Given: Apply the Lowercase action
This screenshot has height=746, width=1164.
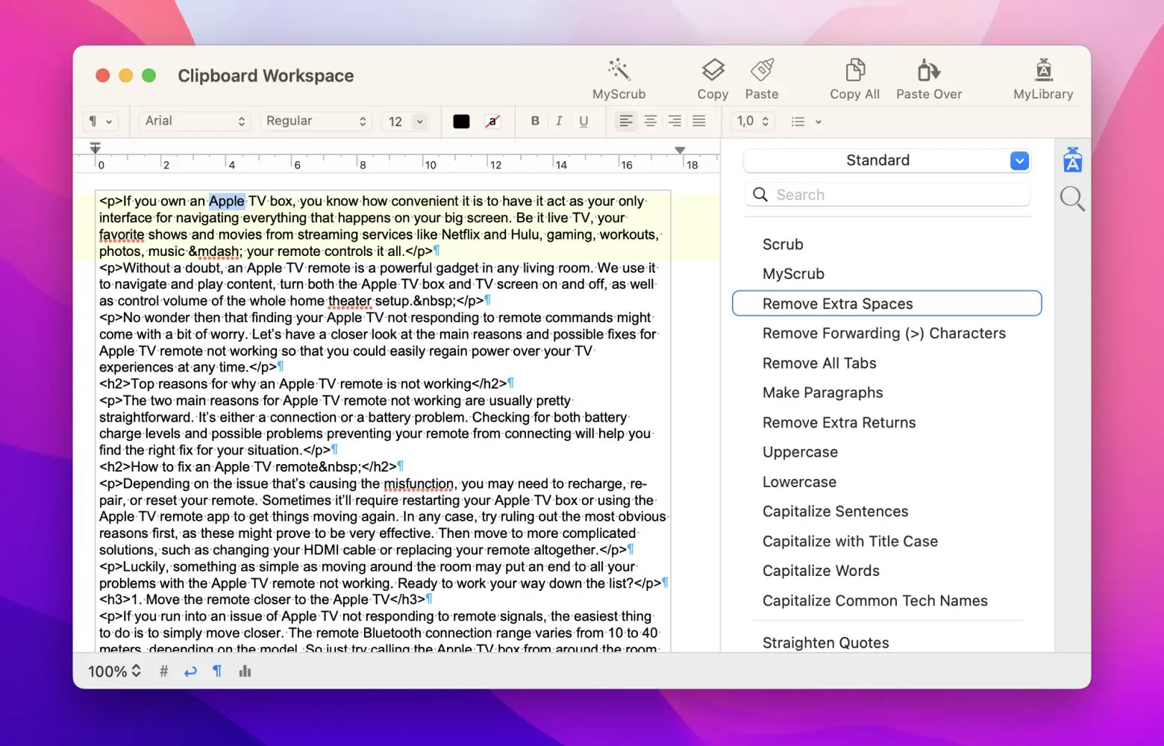Looking at the screenshot, I should coord(799,482).
